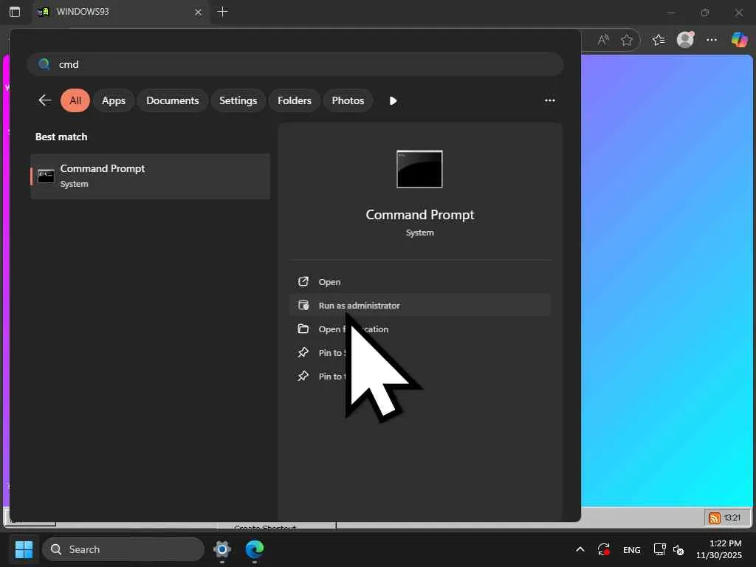Click the taskbar Search box
756x567 pixels.
tap(123, 549)
